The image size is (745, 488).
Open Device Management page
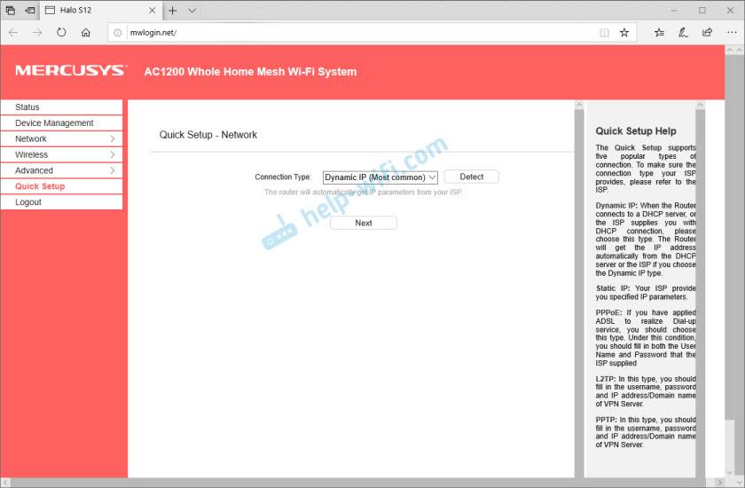(x=62, y=122)
